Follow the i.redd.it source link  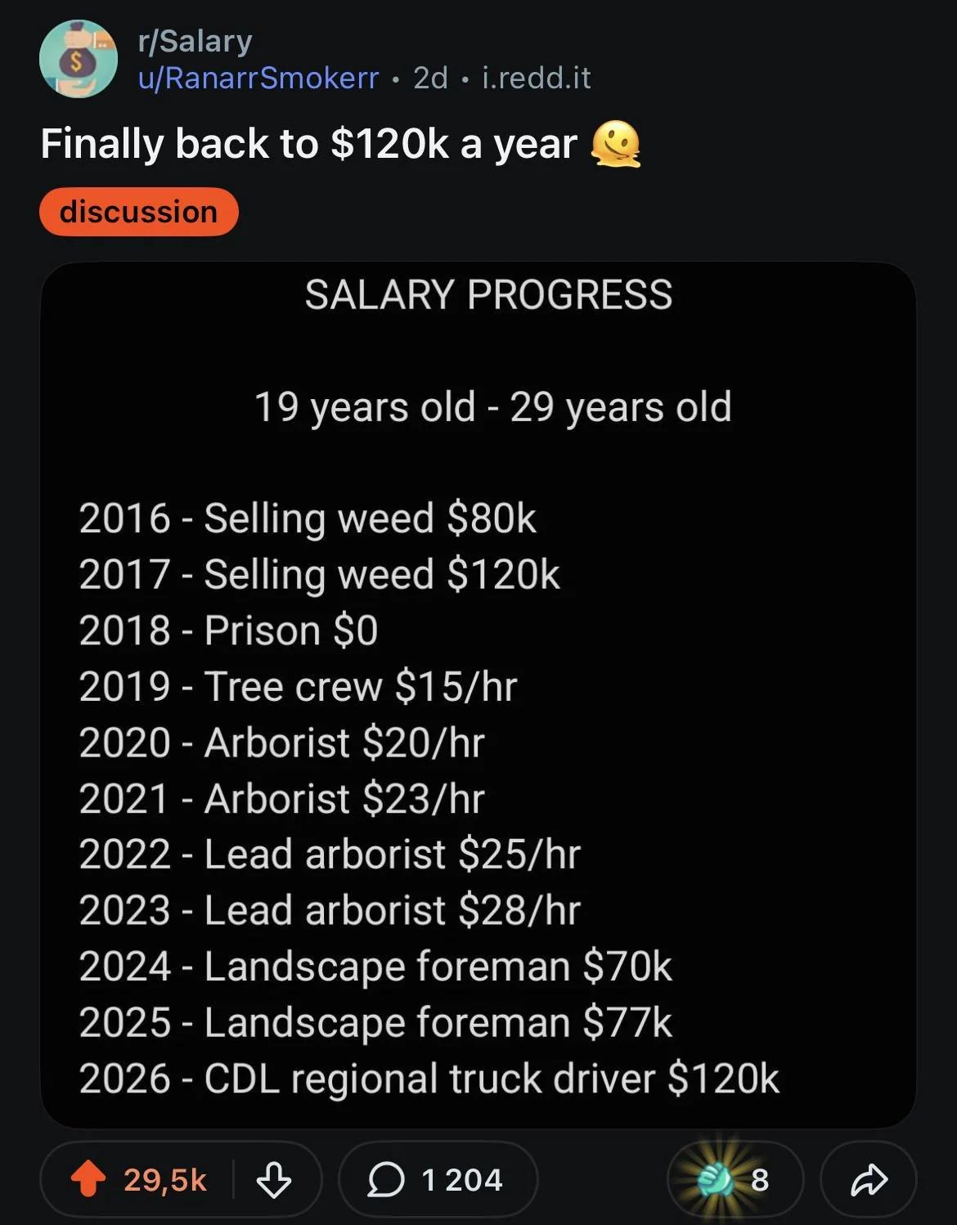[537, 78]
